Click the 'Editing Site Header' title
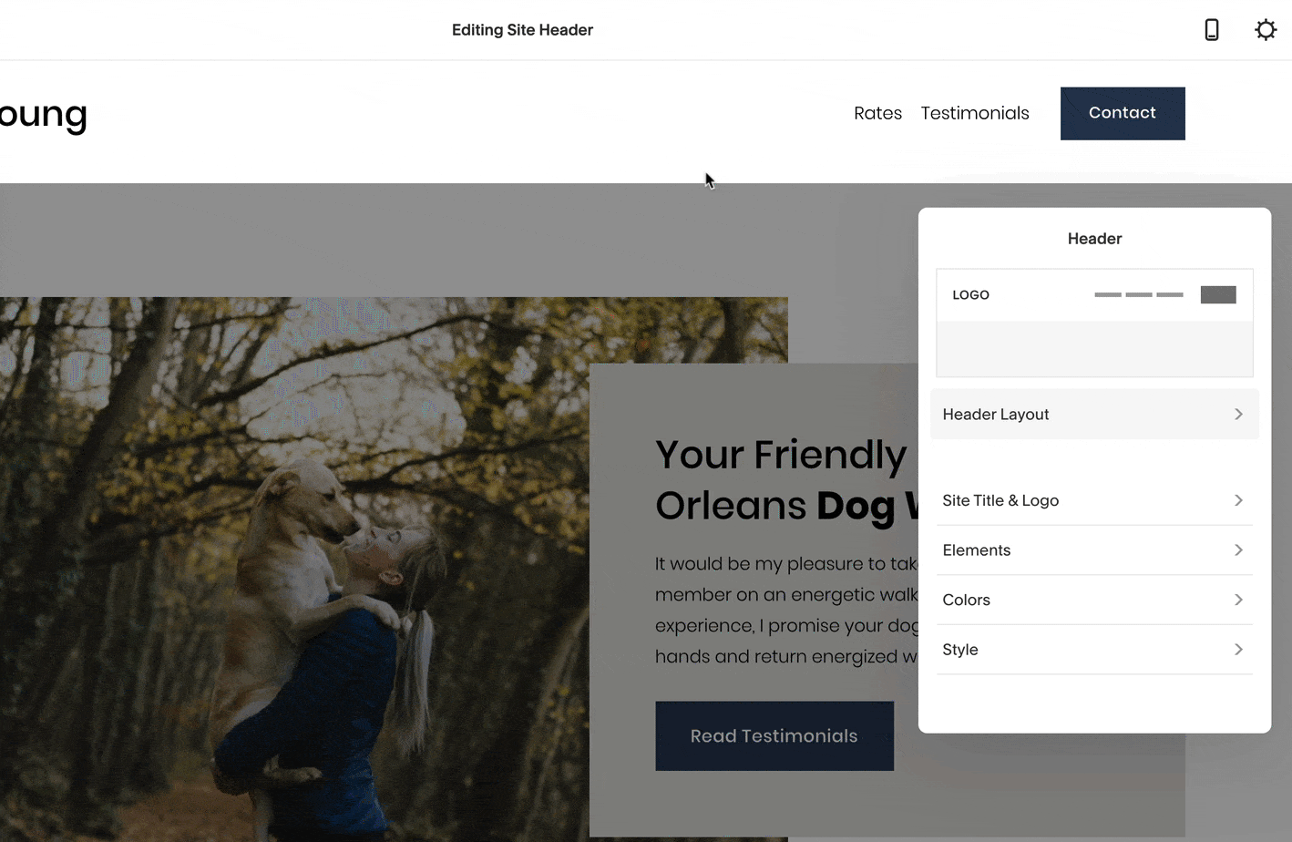This screenshot has height=842, width=1292. (x=522, y=30)
